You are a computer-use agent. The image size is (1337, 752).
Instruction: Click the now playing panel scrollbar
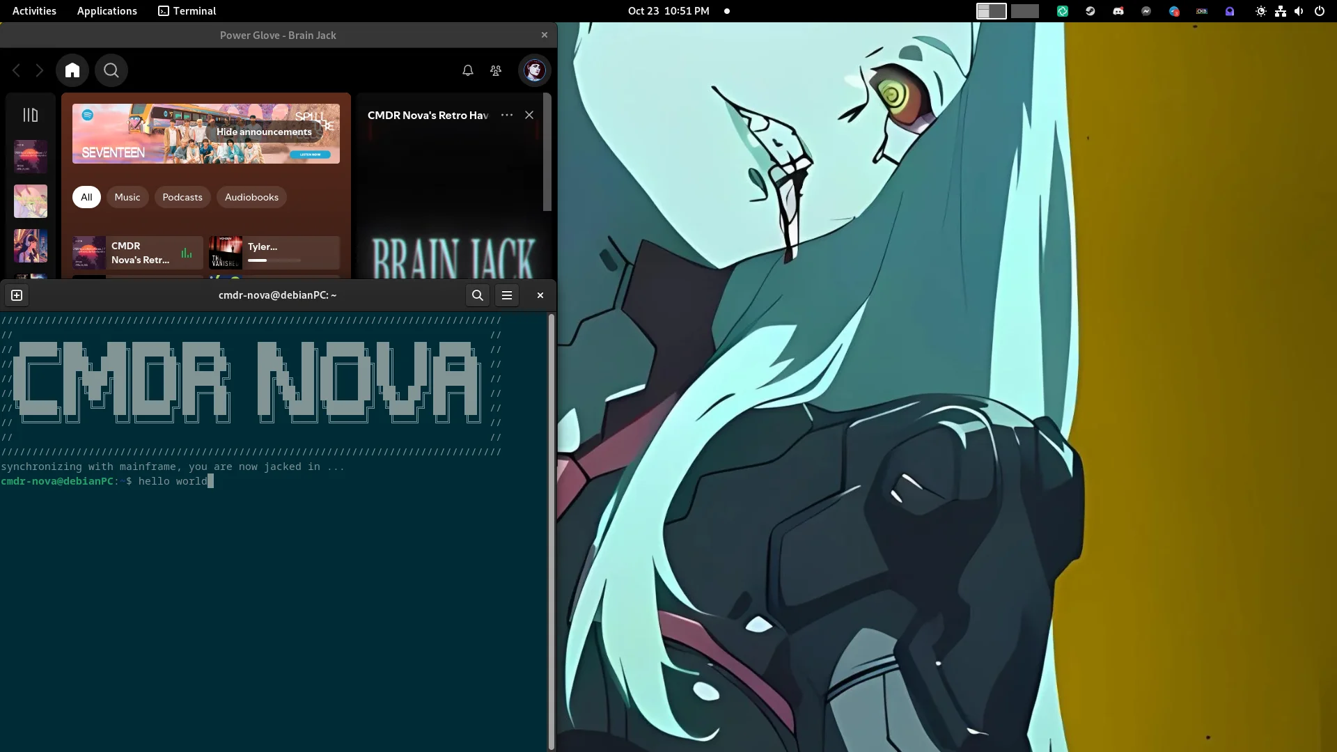tap(547, 152)
